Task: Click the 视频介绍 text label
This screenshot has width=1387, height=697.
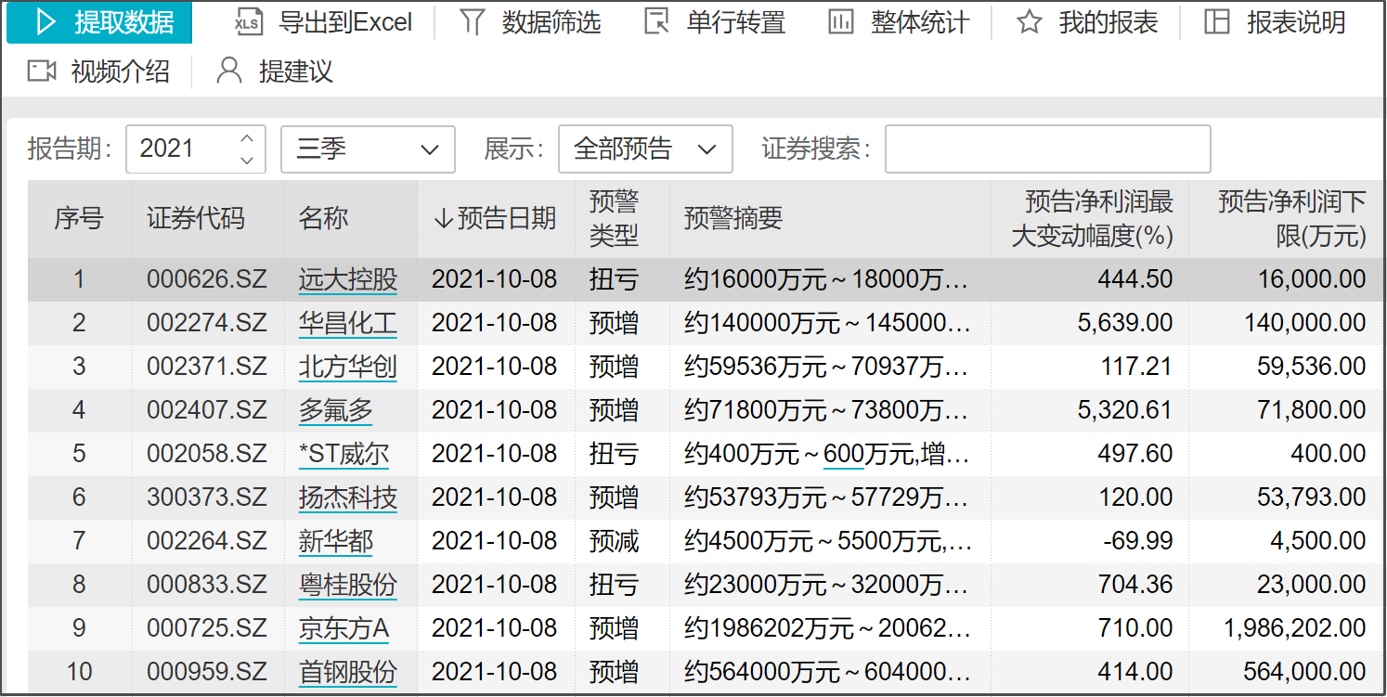Action: 121,71
